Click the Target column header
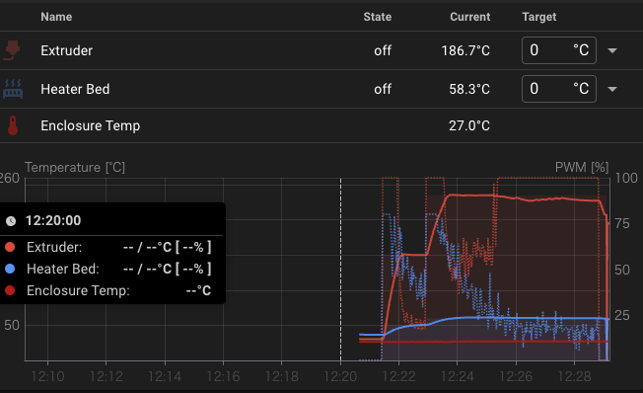Screen dimensions: 643x393 coord(538,17)
